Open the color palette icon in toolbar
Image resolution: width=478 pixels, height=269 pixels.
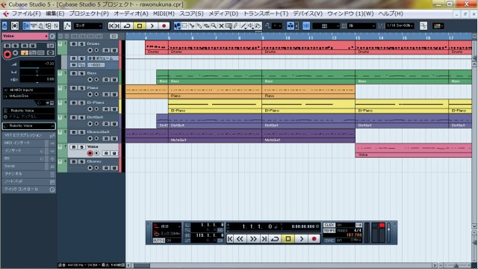click(x=438, y=26)
